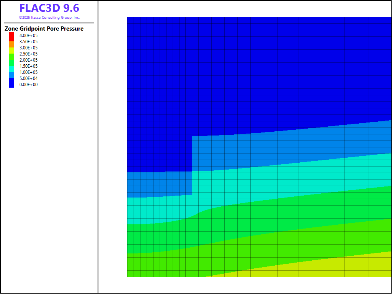392x294 pixels.
Task: Click the small light blue block at plot's left
Action: pos(159,184)
